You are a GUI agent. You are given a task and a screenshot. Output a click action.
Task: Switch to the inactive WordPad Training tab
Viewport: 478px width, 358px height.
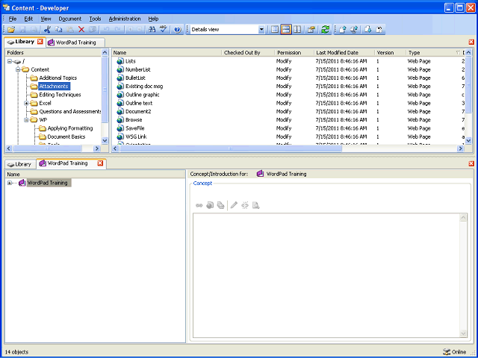(76, 43)
